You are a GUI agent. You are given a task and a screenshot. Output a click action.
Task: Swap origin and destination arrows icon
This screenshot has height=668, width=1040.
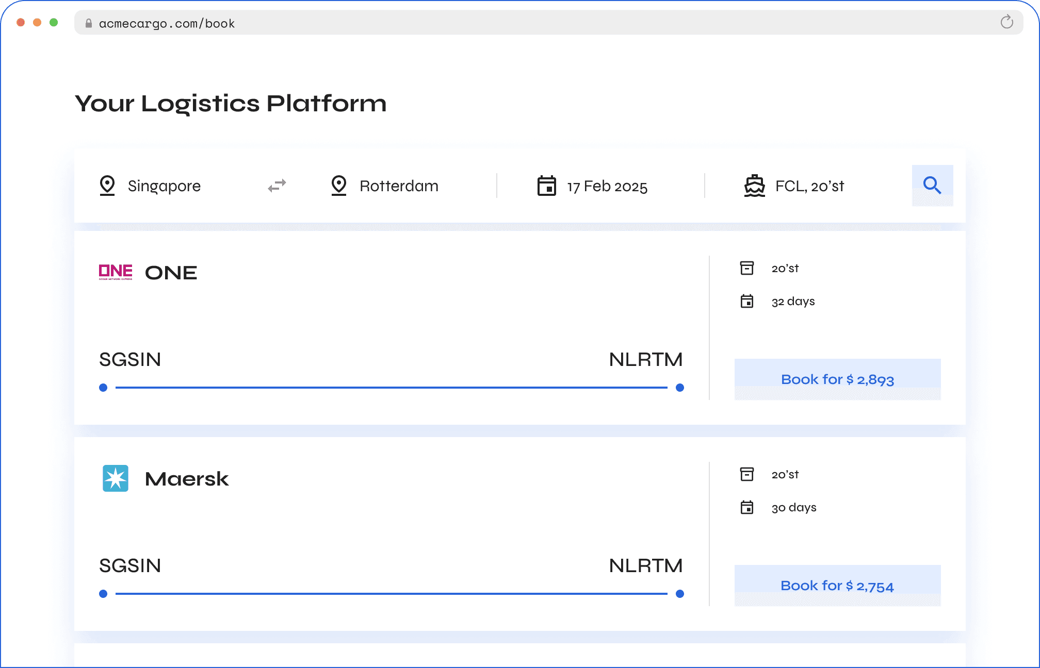click(277, 186)
